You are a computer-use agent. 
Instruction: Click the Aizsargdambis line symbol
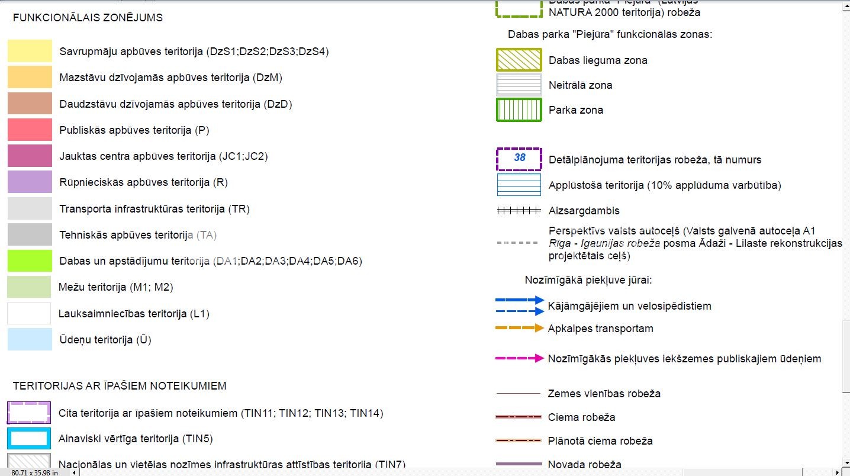click(519, 210)
